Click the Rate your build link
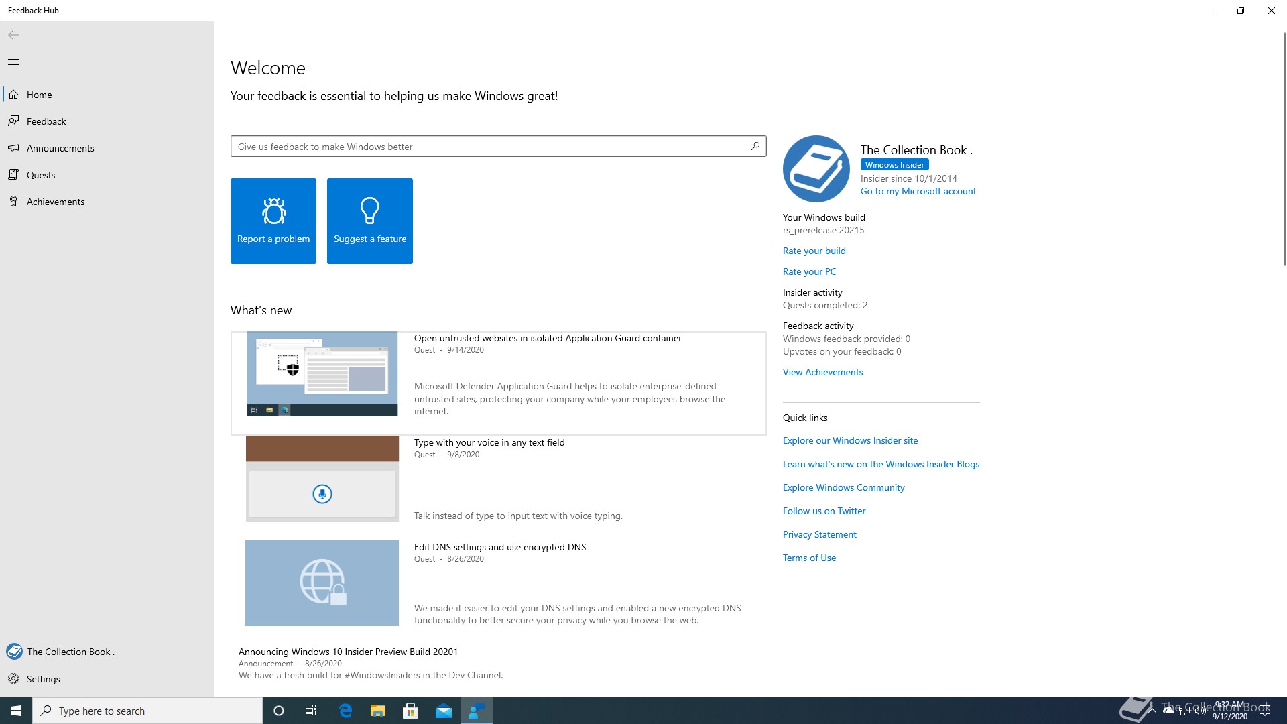 (x=814, y=251)
